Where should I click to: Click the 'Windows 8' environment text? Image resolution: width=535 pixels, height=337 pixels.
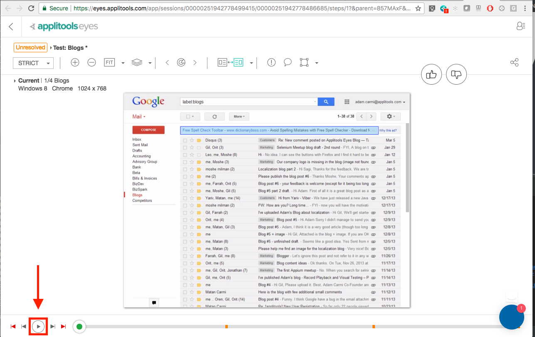pos(33,88)
